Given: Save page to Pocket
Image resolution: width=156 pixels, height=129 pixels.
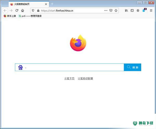Looking at the screenshot, I should [x=111, y=10].
